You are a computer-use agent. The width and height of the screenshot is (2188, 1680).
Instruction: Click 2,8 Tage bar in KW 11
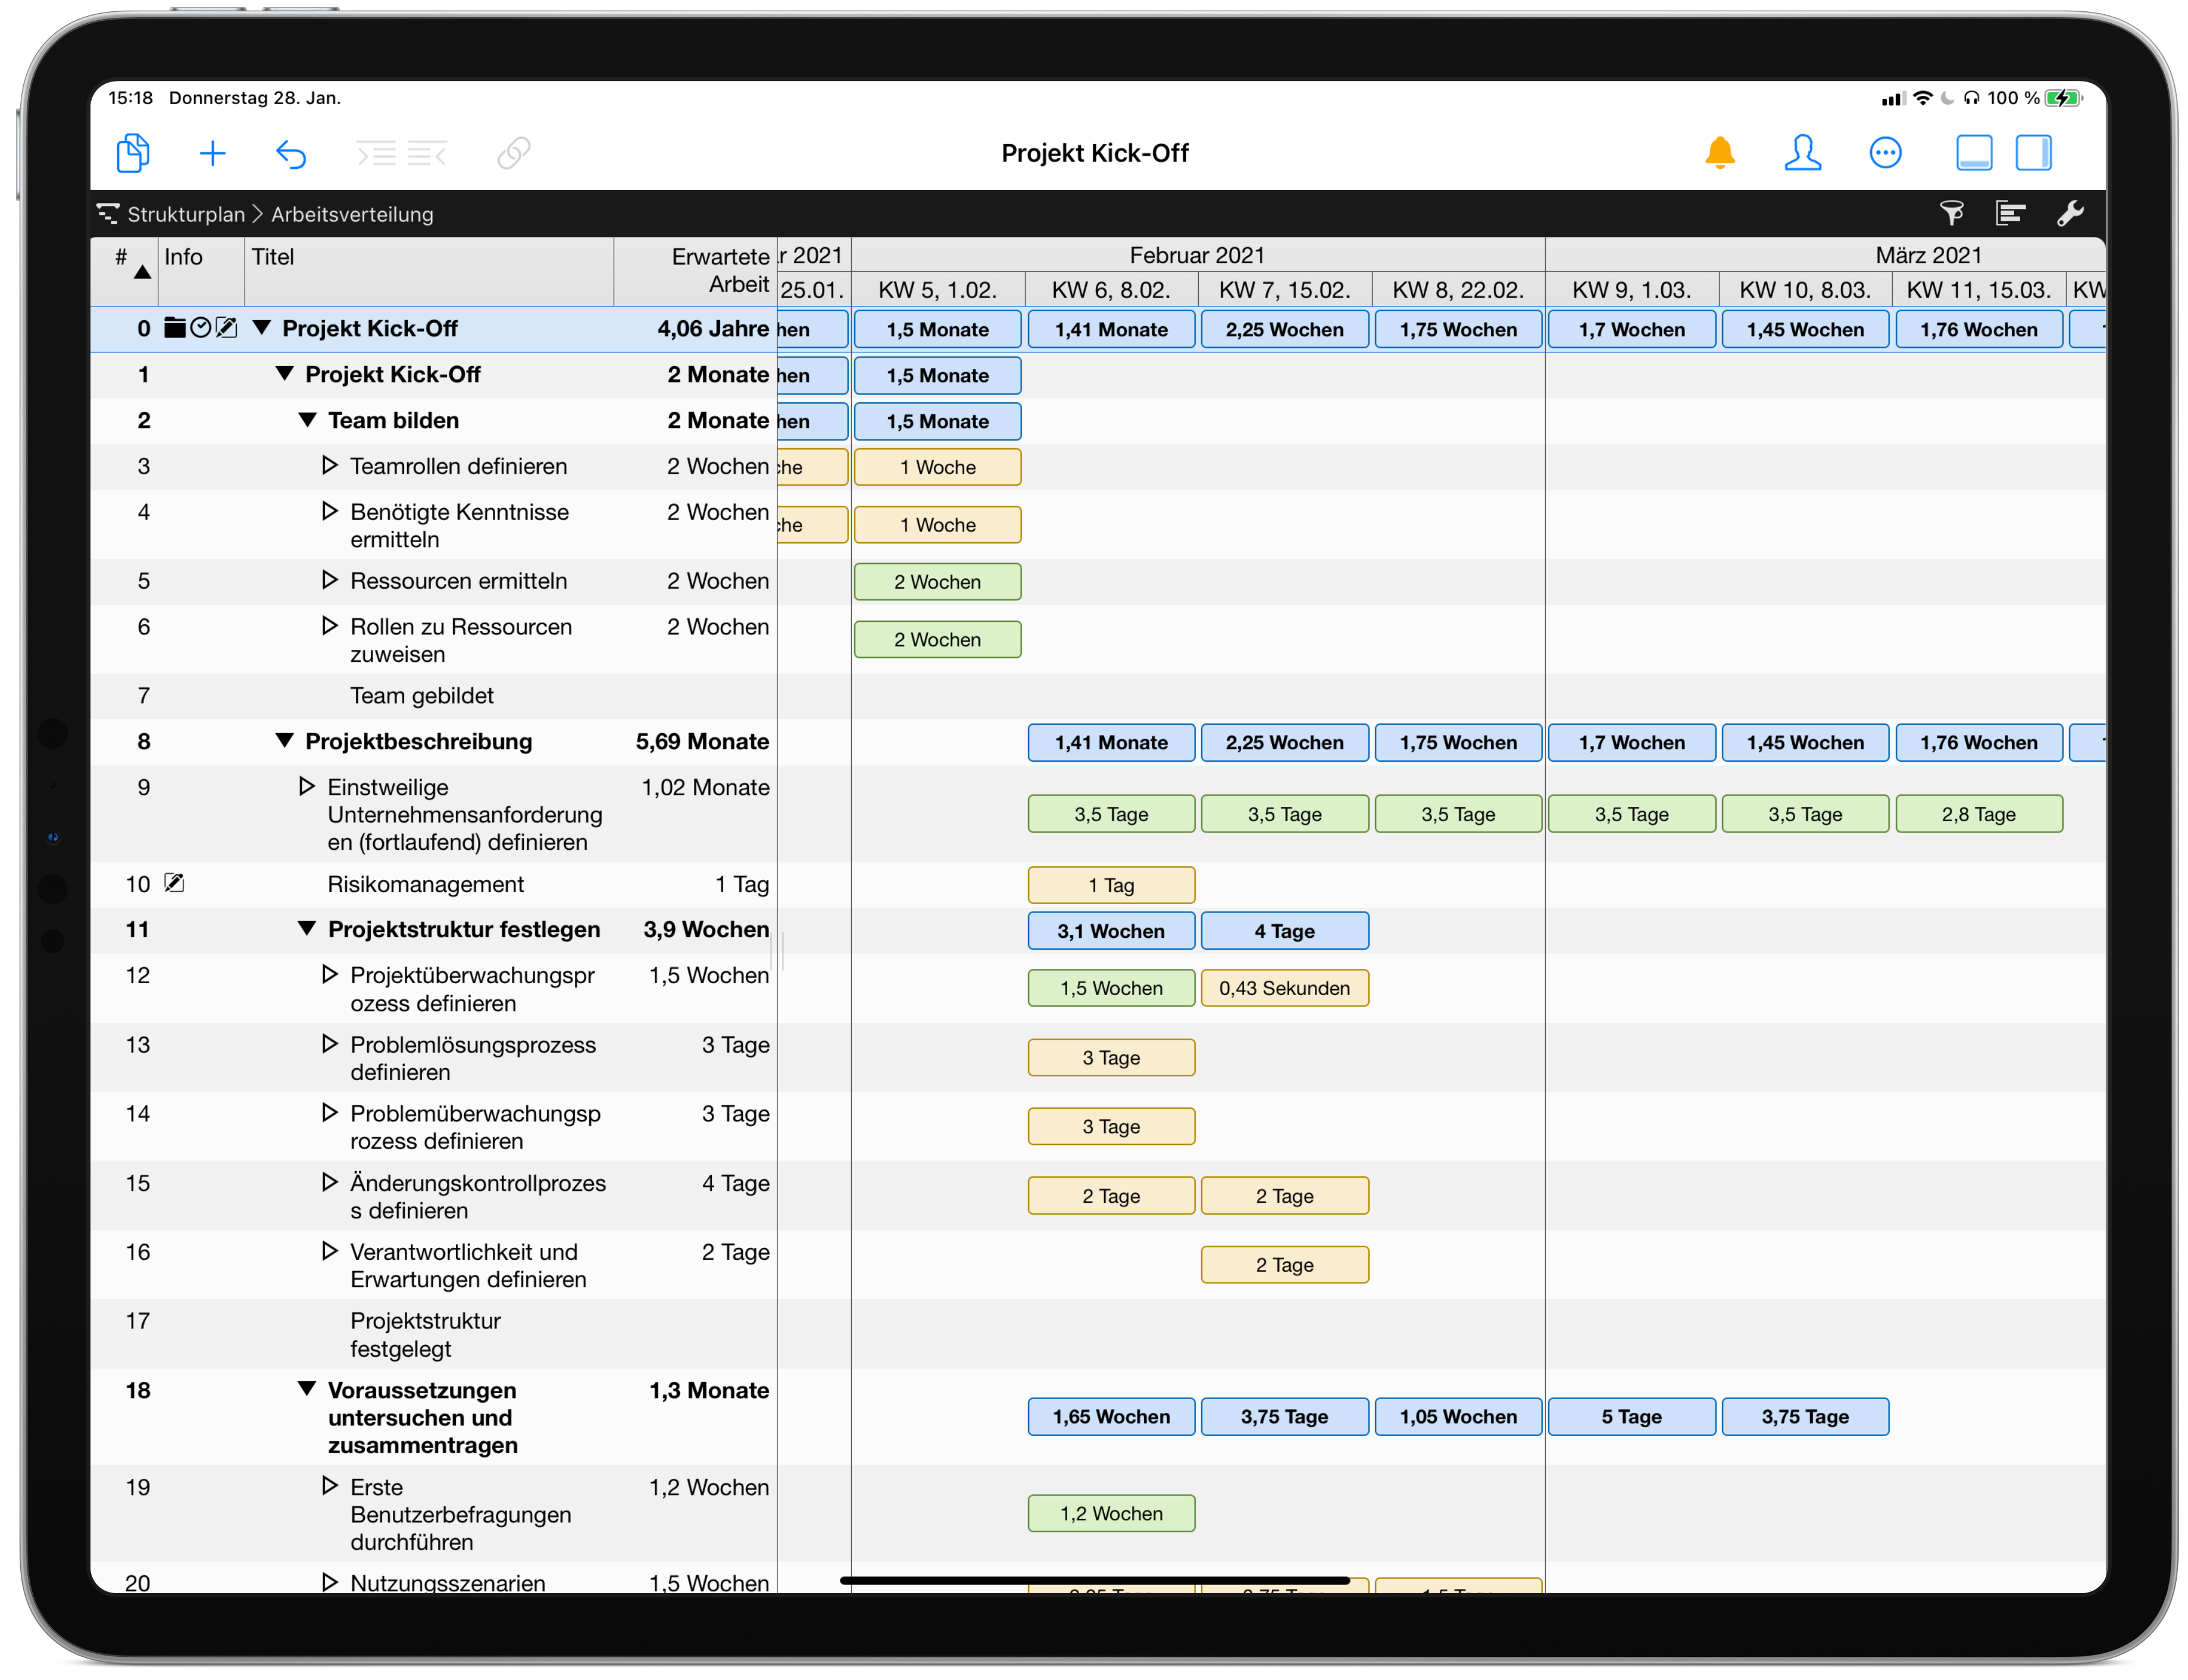pos(1978,814)
